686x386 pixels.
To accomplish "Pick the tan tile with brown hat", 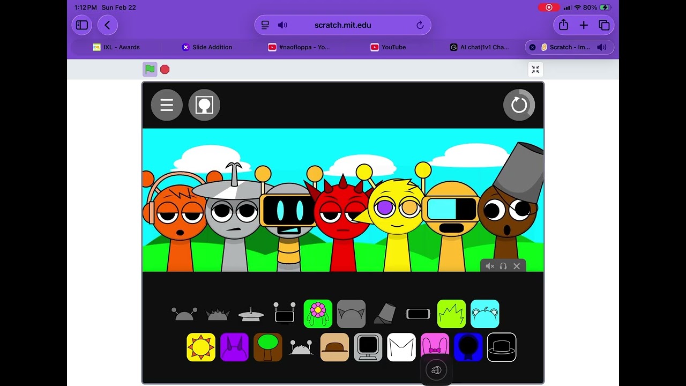I will (x=334, y=347).
